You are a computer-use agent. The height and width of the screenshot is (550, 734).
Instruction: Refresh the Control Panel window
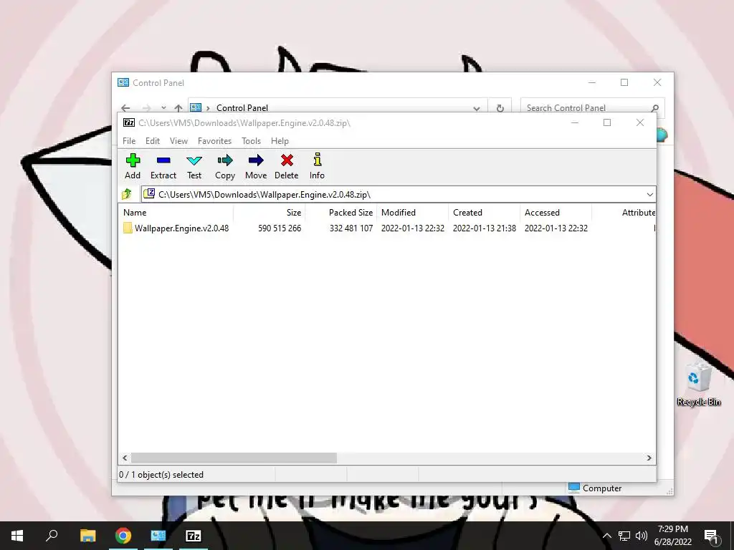point(500,108)
